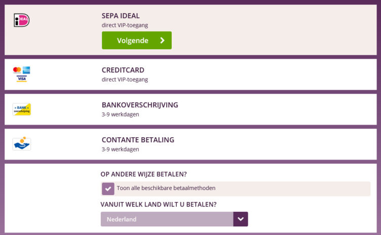381x235 pixels.
Task: Click 'Toon alle beschikbare betaalmethoden' label
Action: (166, 188)
